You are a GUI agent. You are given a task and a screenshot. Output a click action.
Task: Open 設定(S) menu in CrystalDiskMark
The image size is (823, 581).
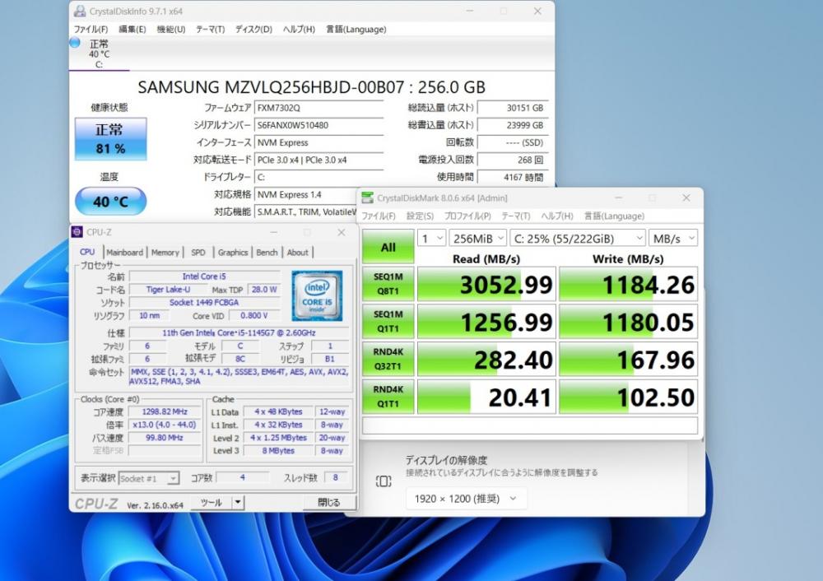pos(420,216)
